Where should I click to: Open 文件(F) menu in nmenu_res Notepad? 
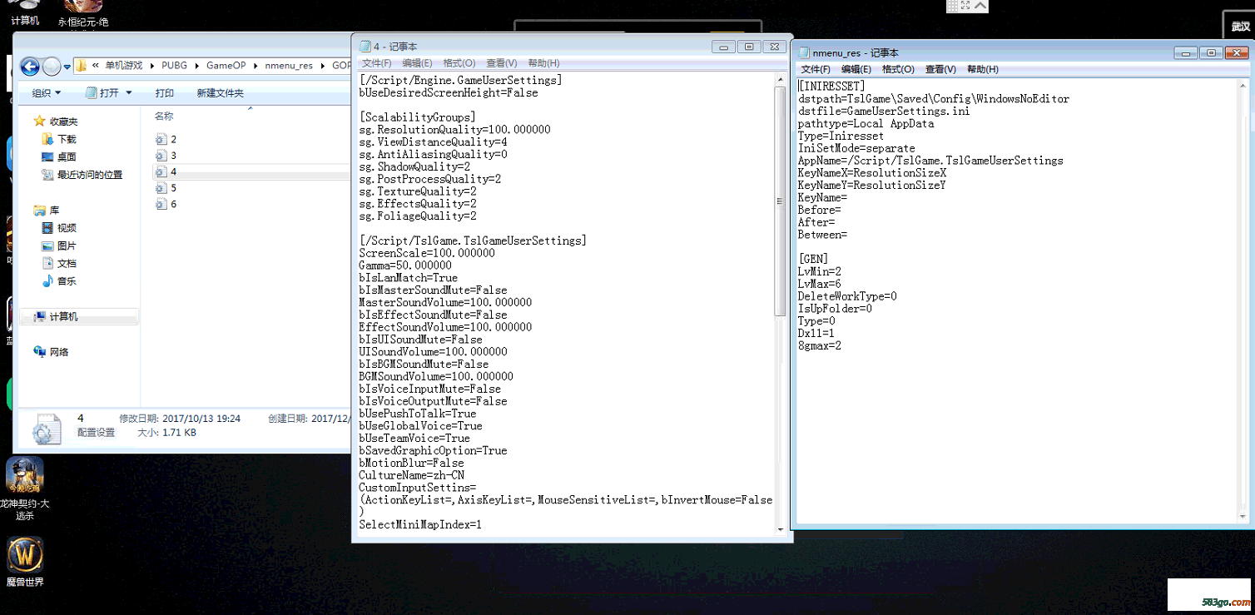[x=815, y=70]
